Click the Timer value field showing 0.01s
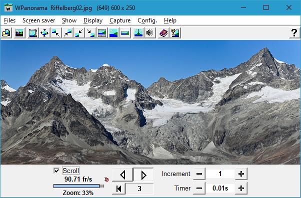 coord(220,188)
